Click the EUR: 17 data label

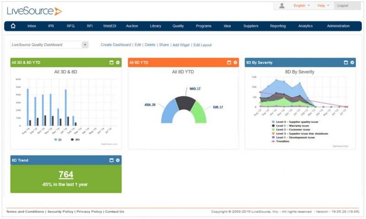click(x=218, y=107)
